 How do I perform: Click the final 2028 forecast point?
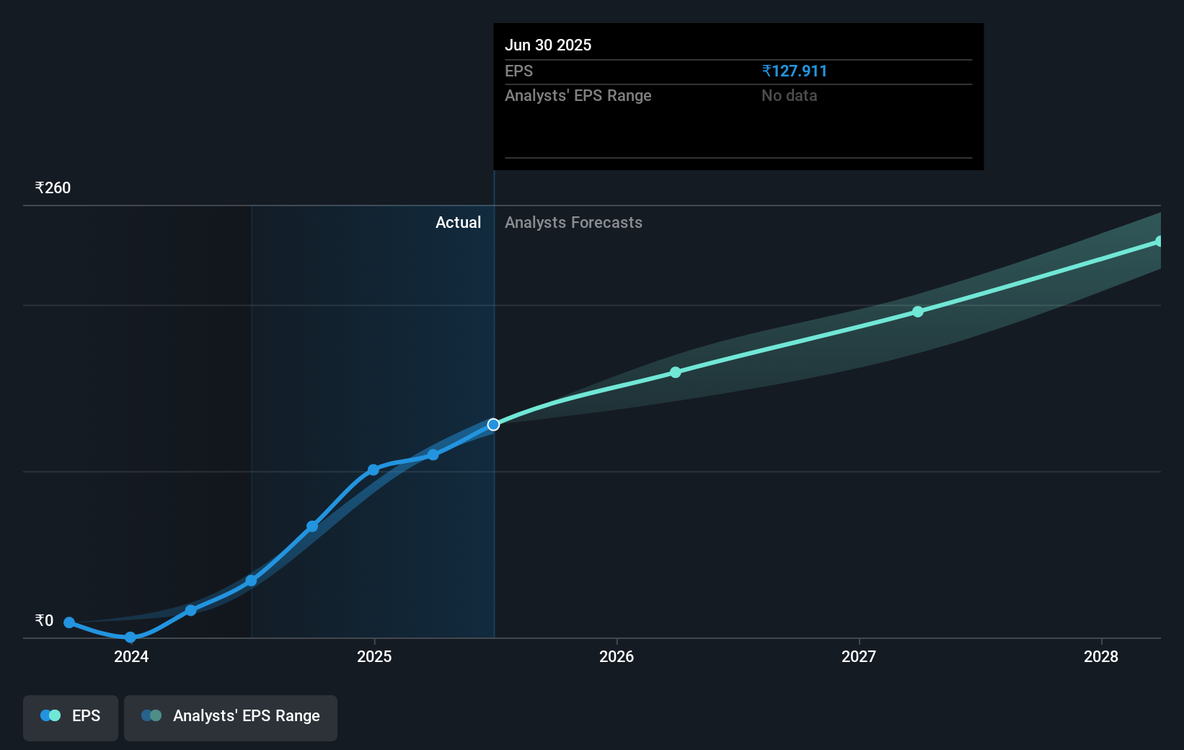click(1159, 239)
